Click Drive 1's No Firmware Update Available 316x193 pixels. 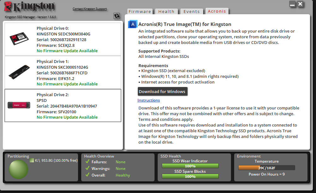point(67,84)
